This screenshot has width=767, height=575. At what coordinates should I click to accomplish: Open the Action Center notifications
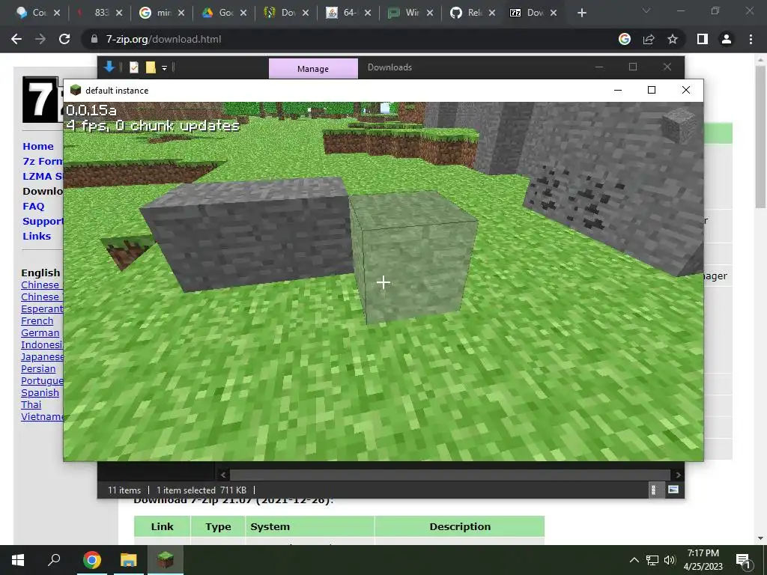pos(743,560)
